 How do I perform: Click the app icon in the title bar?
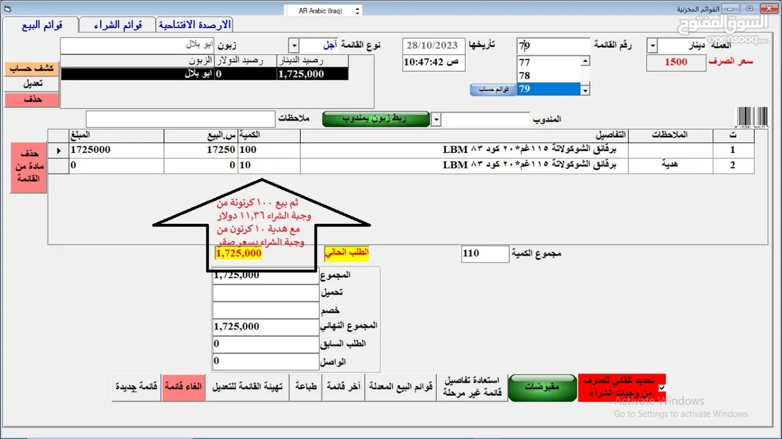coord(7,9)
